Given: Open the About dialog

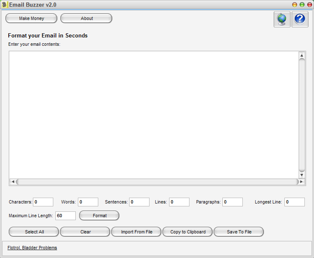Looking at the screenshot, I should (x=86, y=18).
